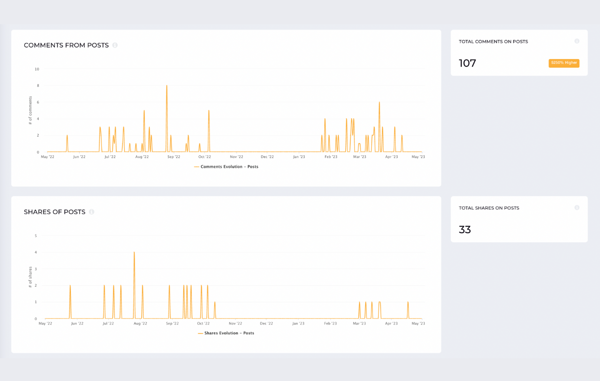Click Total Shares On Posts label
This screenshot has height=381, width=600.
pyautogui.click(x=489, y=208)
